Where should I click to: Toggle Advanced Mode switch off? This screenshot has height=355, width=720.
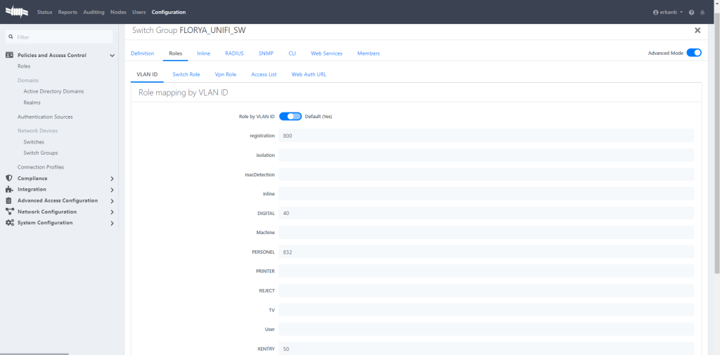[693, 53]
